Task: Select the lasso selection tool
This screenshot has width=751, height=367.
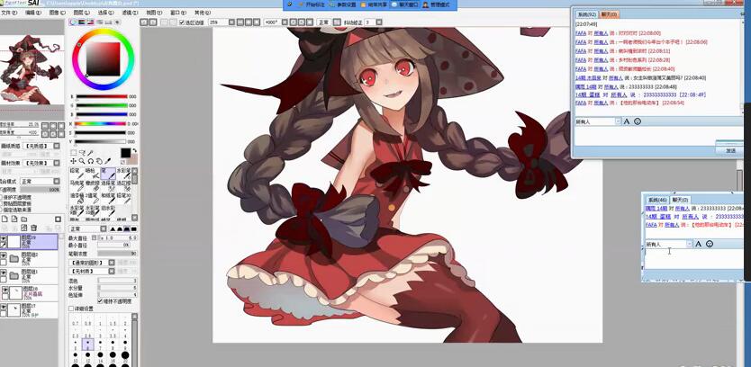Action: click(82, 153)
